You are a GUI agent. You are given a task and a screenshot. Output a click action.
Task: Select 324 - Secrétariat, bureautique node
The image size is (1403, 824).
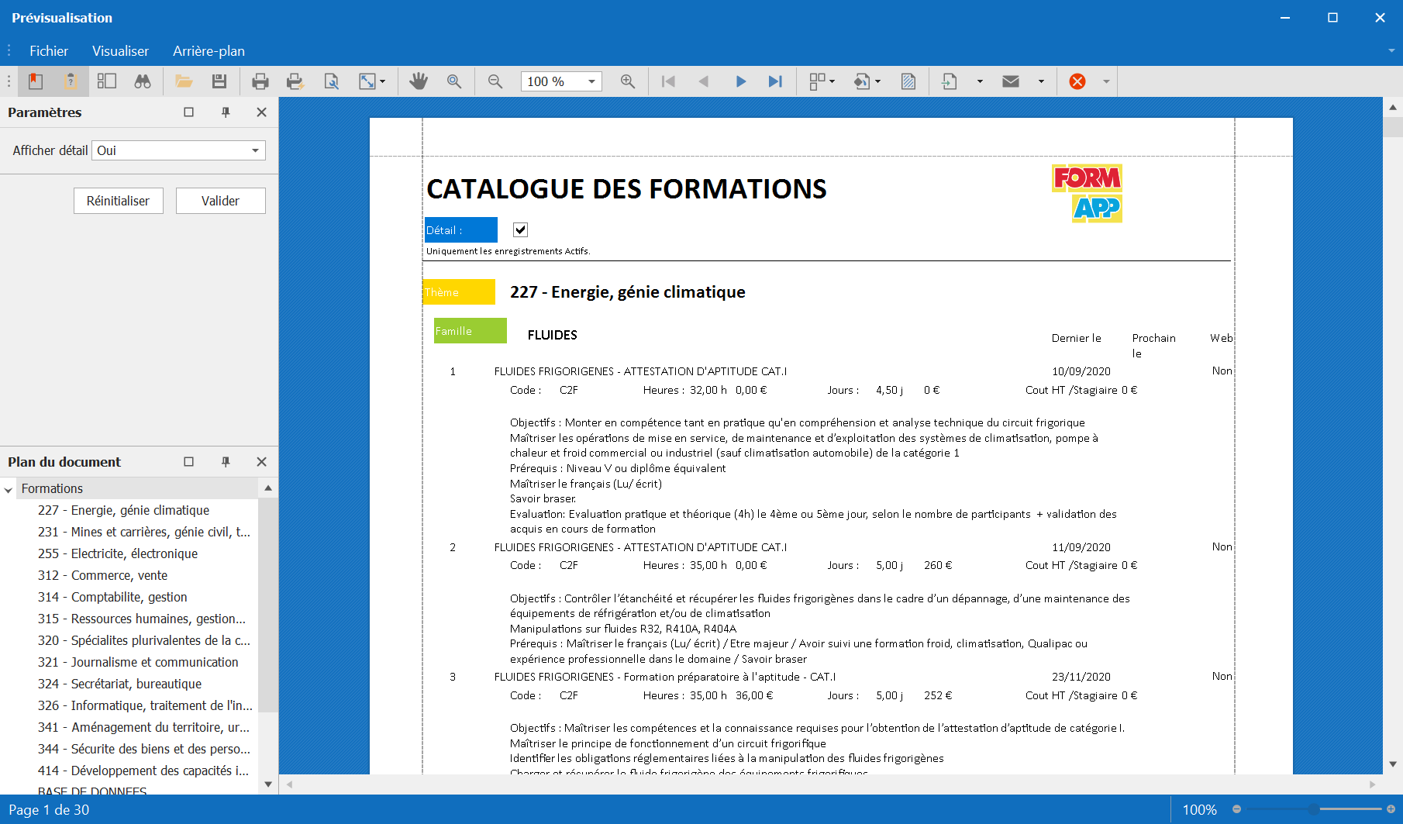119,684
